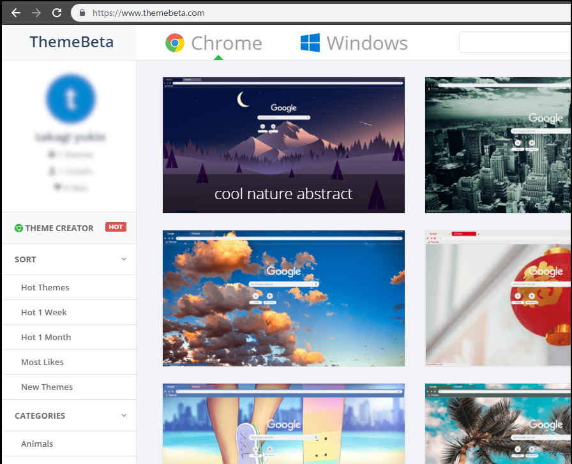Select New Themes sort option
This screenshot has height=464, width=572.
point(70,387)
